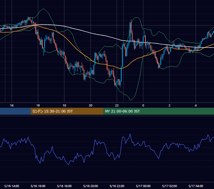Click the hour label 18 on price chart axis
The image size is (214, 189).
pos(64,106)
